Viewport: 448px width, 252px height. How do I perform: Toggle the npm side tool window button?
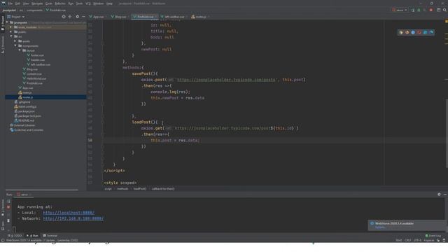tap(3, 225)
